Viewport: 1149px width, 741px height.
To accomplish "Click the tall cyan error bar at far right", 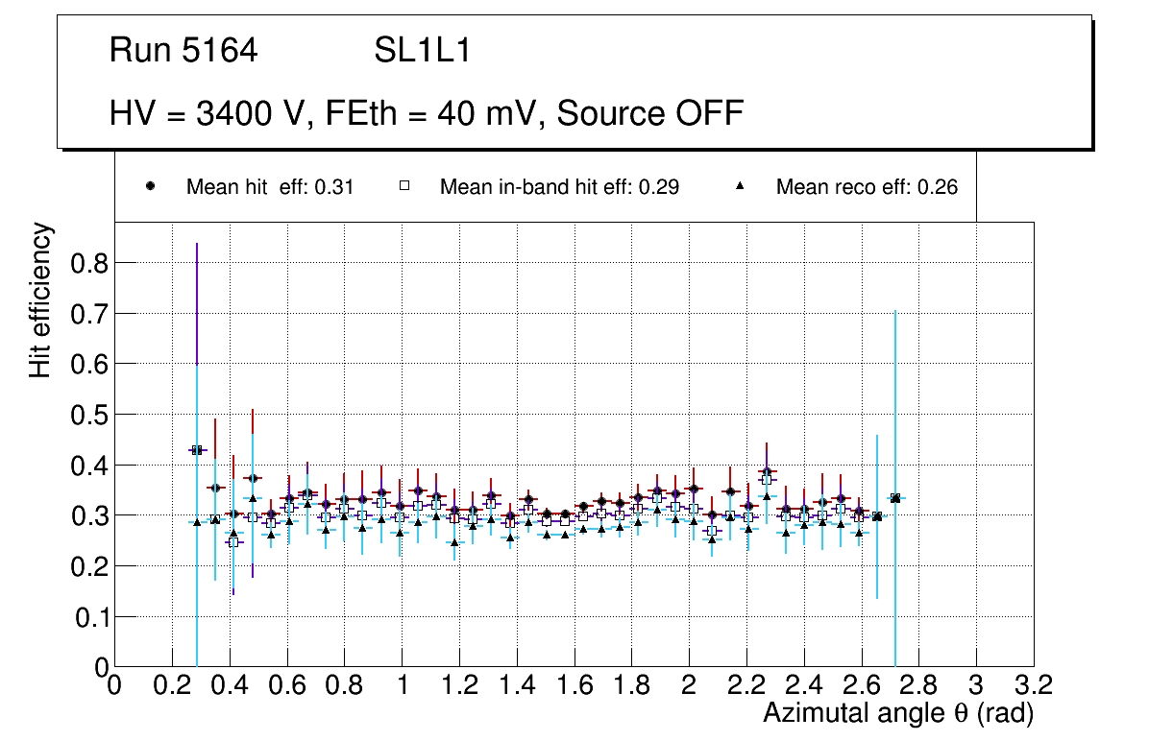I will click(x=895, y=403).
